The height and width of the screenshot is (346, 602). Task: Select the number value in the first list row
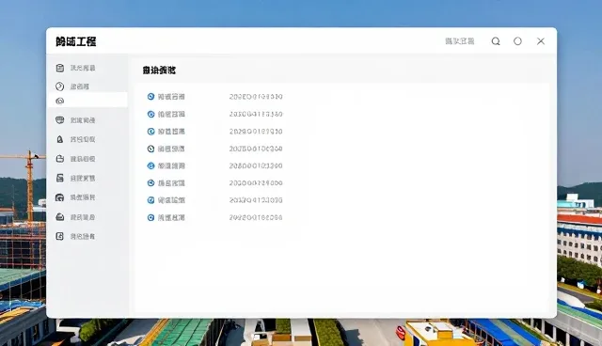(256, 97)
